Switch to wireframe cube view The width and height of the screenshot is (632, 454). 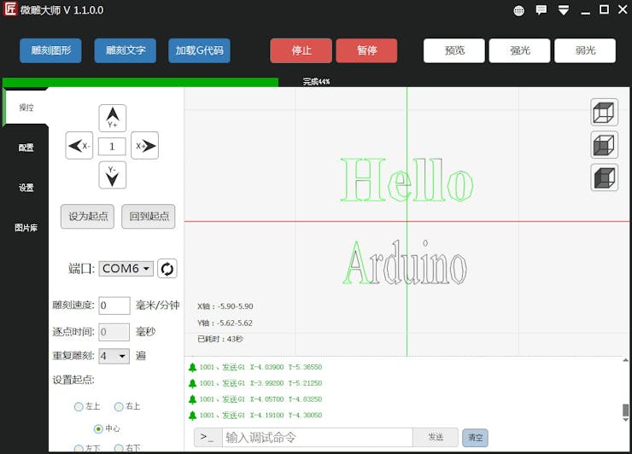coord(604,112)
